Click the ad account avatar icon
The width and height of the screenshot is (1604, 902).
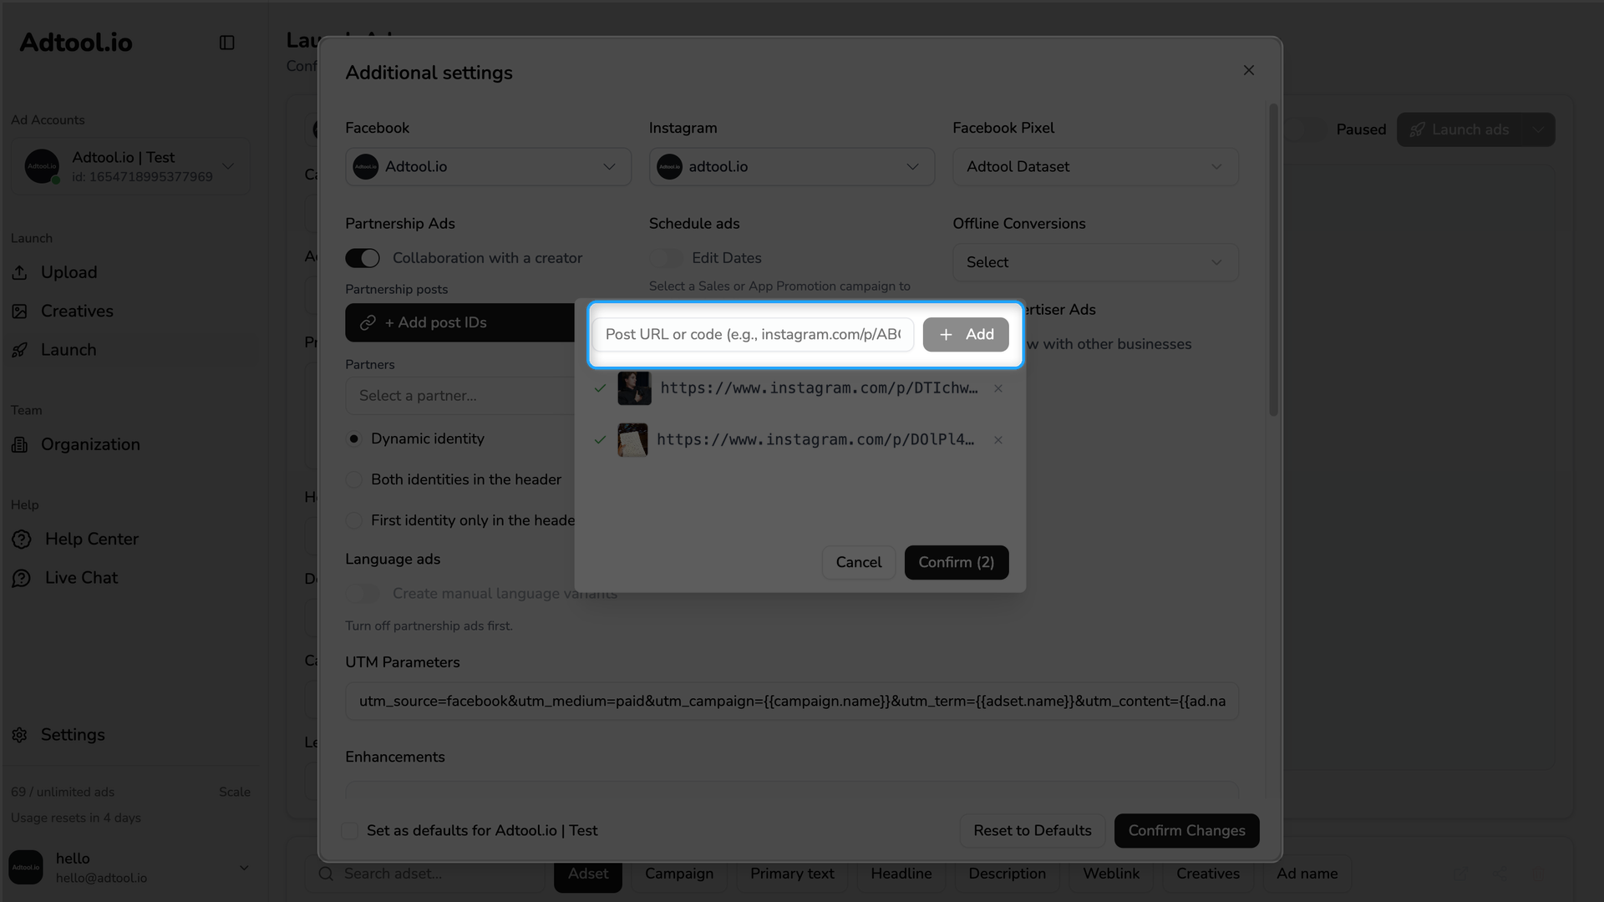[42, 166]
